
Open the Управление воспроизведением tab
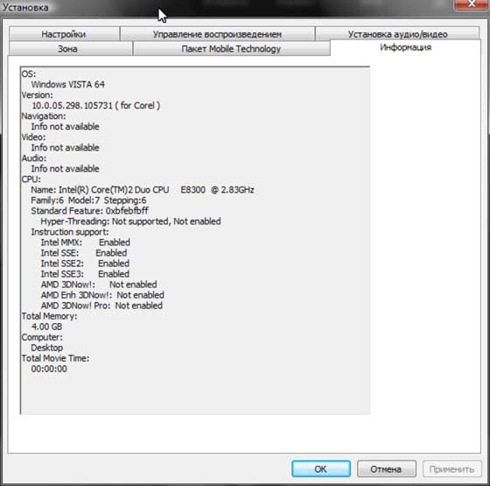(217, 34)
